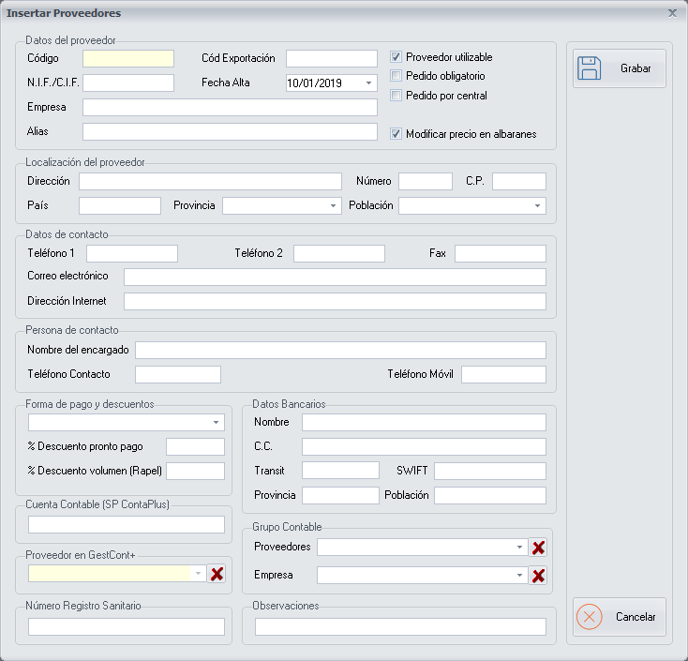Open the Población location dropdown
Image resolution: width=688 pixels, height=661 pixels.
(537, 205)
